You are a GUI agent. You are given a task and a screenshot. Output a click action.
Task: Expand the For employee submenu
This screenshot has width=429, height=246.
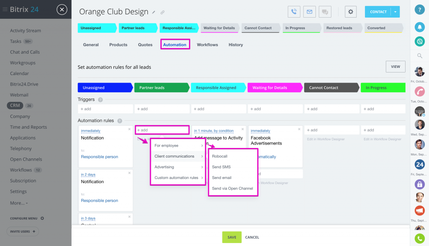[x=178, y=145]
